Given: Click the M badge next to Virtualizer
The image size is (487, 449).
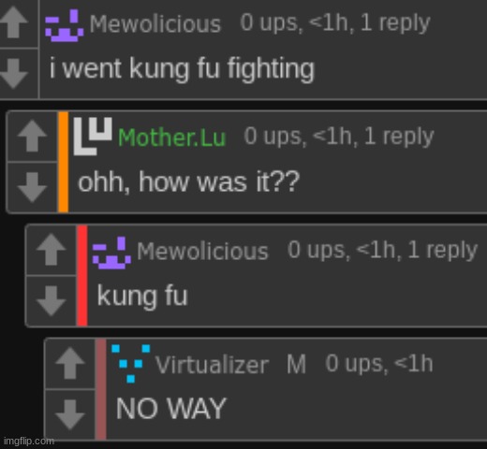Looking at the screenshot, I should (296, 364).
